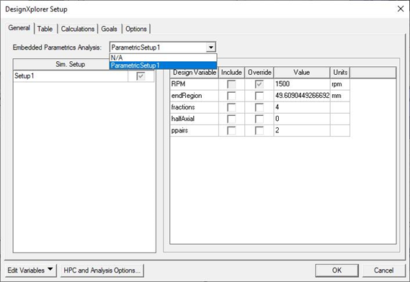The height and width of the screenshot is (282, 410).
Task: Click the Units column header
Action: pos(340,73)
